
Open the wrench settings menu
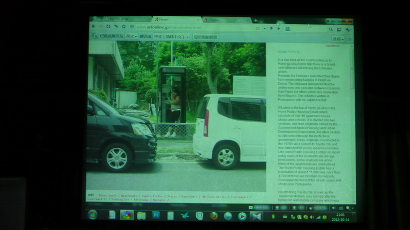pos(347,30)
